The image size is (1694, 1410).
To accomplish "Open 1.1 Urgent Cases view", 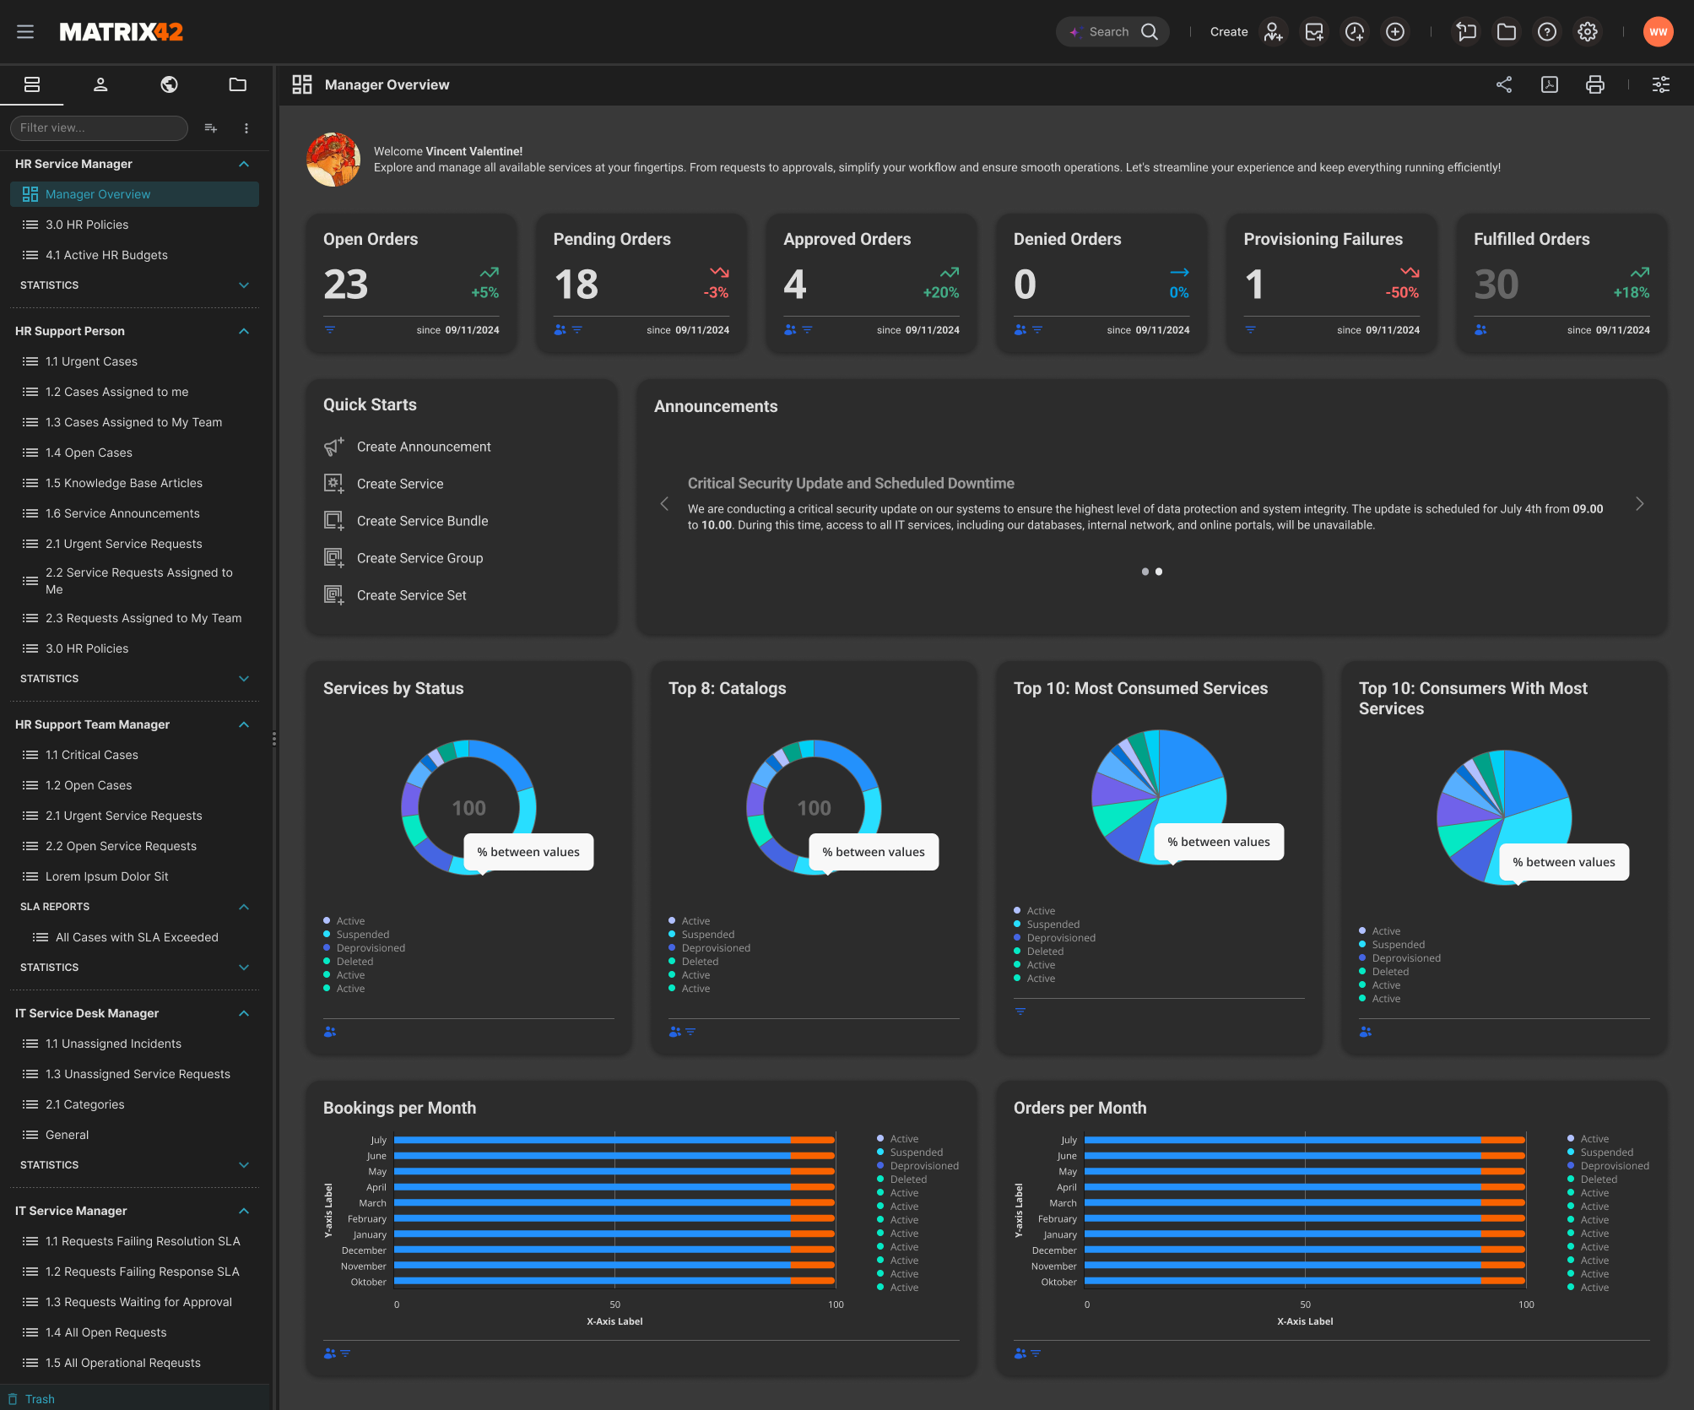I will (x=91, y=361).
